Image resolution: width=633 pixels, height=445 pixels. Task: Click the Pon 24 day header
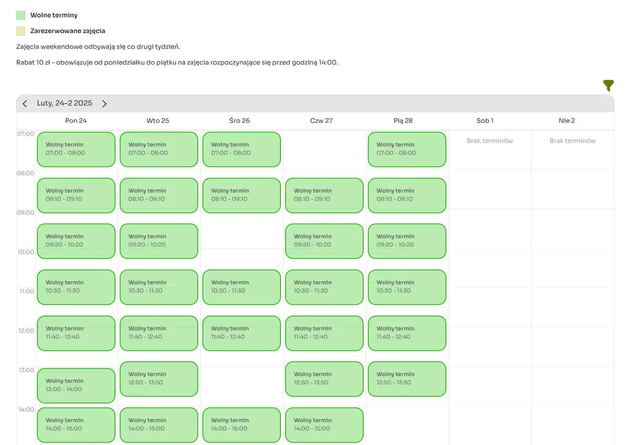pyautogui.click(x=76, y=121)
